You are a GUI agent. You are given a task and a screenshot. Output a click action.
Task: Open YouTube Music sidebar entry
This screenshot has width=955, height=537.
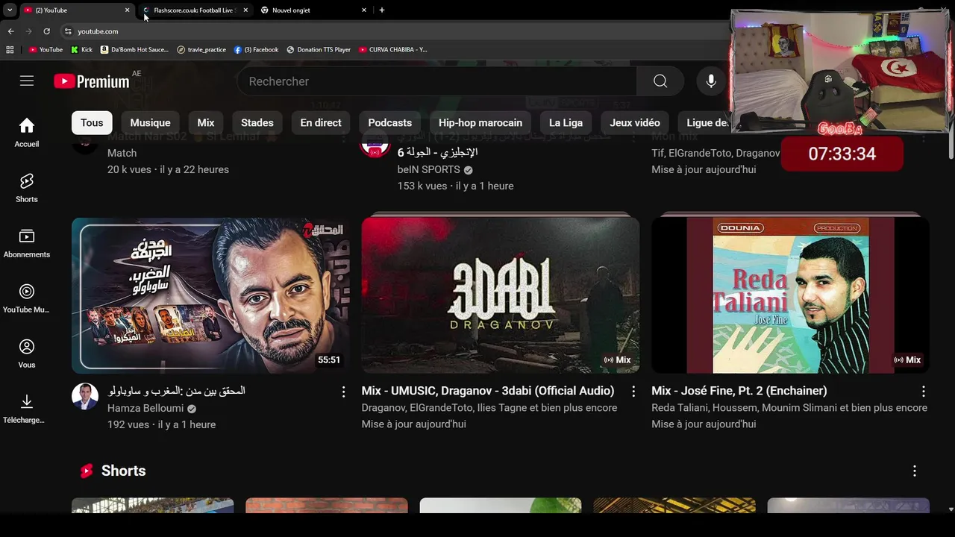point(27,298)
